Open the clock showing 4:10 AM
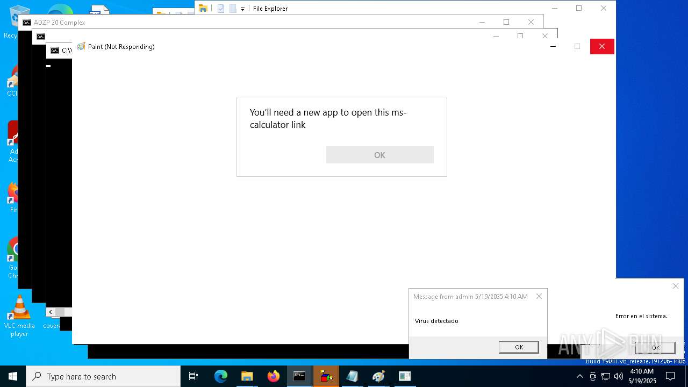Image resolution: width=688 pixels, height=387 pixels. 642,376
